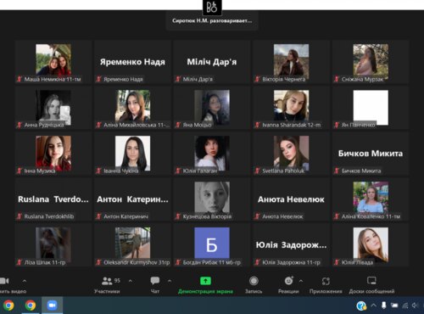Select Юлія Галаган participant tile
The width and height of the screenshot is (424, 314).
[212, 154]
